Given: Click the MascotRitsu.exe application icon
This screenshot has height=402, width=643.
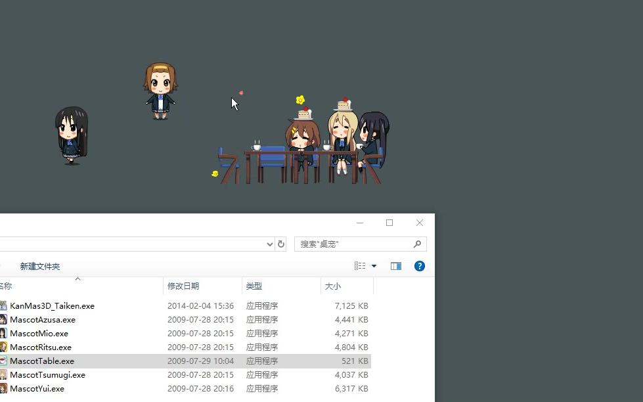Looking at the screenshot, I should (5, 347).
